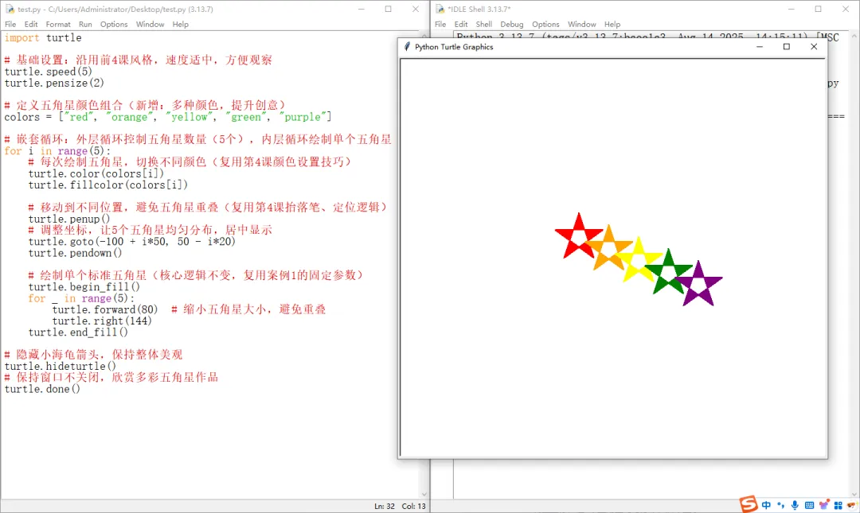Open Options menu in test.py editor
This screenshot has width=860, height=513.
click(x=114, y=24)
